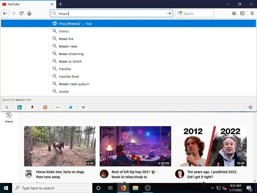
Task: Open the 2012 vs 2022 video thumbnail
Action: tap(211, 146)
